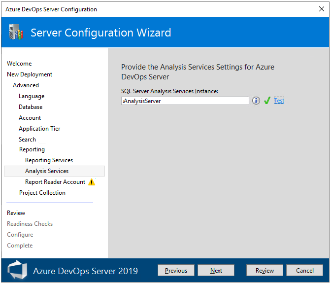Viewport: 331px width, 283px height.
Task: Navigate to Application Tier settings
Action: [x=39, y=129]
